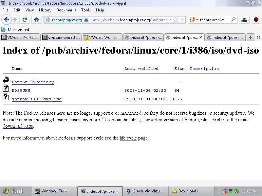Open the Help menu

pos(100,10)
